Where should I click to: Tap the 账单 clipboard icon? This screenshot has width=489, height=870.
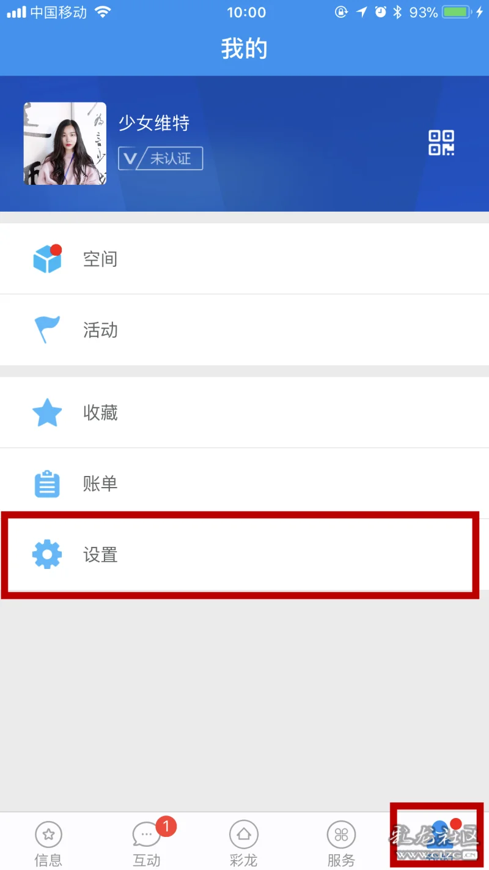pyautogui.click(x=47, y=484)
